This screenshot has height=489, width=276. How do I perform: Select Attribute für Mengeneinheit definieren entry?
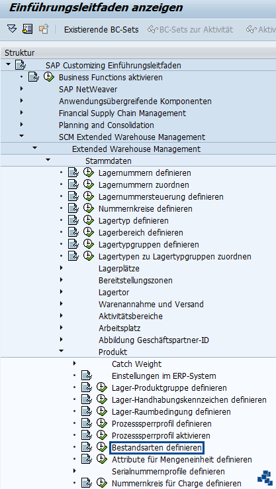[x=182, y=460]
